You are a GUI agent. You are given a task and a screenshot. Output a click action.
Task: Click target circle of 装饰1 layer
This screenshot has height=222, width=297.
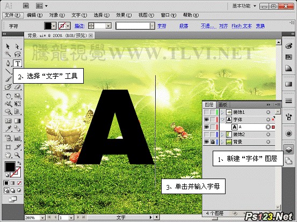point(268,112)
